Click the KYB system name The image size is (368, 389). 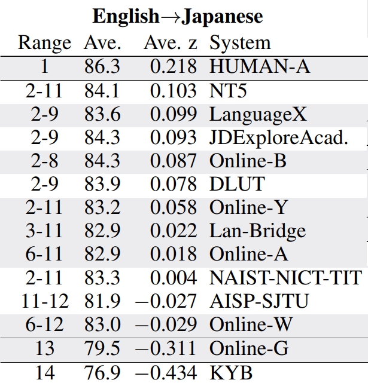231,373
